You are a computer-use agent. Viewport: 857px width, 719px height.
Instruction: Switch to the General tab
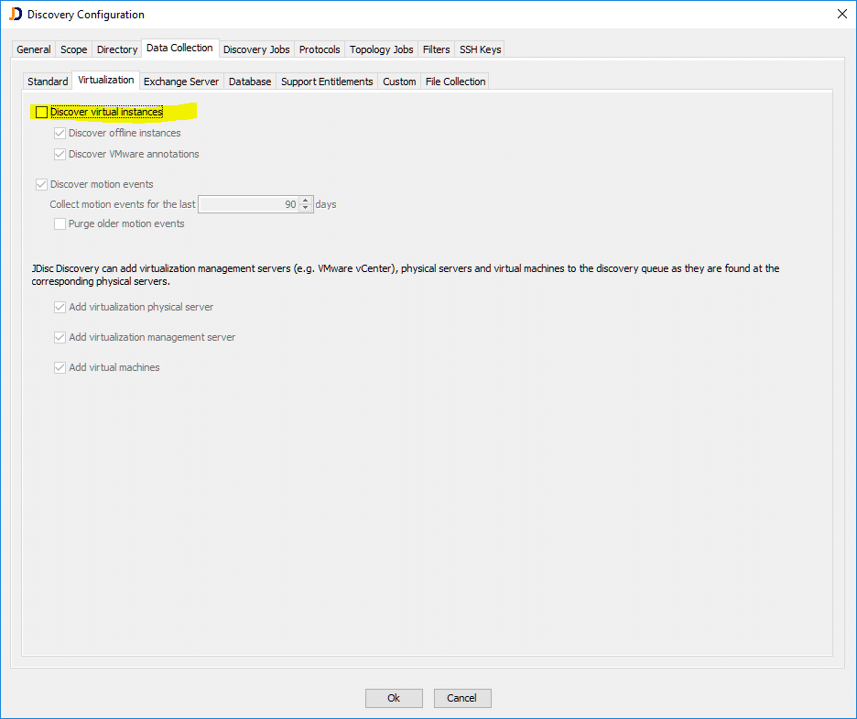click(34, 49)
